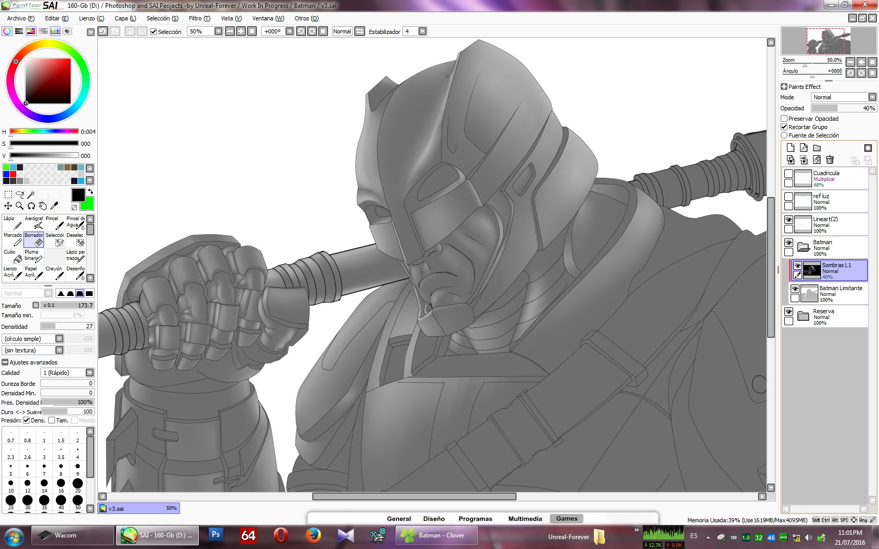Disable Recortar Grupo checkbox
The height and width of the screenshot is (549, 879).
click(x=784, y=127)
